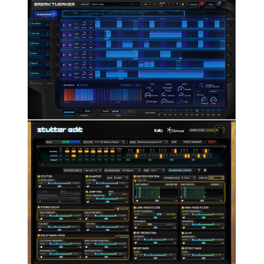The height and width of the screenshot is (264, 264).
Task: Play the Big Kick track row
Action: point(64,65)
